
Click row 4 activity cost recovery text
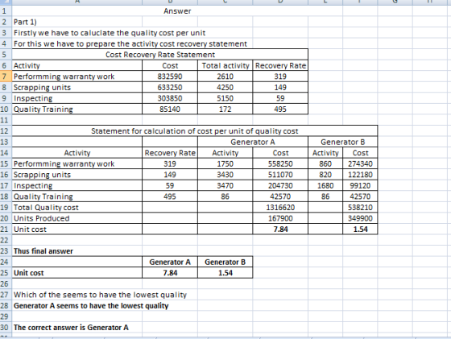click(130, 43)
